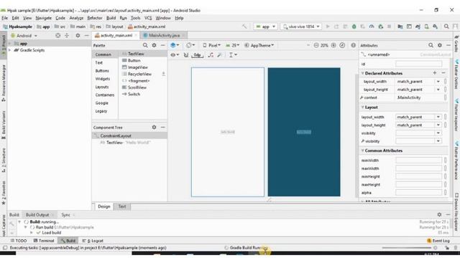
Task: Open the Palette settings gear
Action: point(154,45)
